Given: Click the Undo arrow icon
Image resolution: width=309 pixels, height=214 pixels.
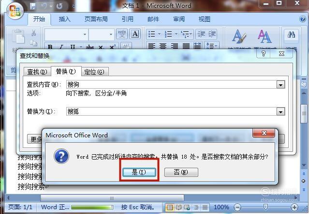Looking at the screenshot, I should pos(44,6).
